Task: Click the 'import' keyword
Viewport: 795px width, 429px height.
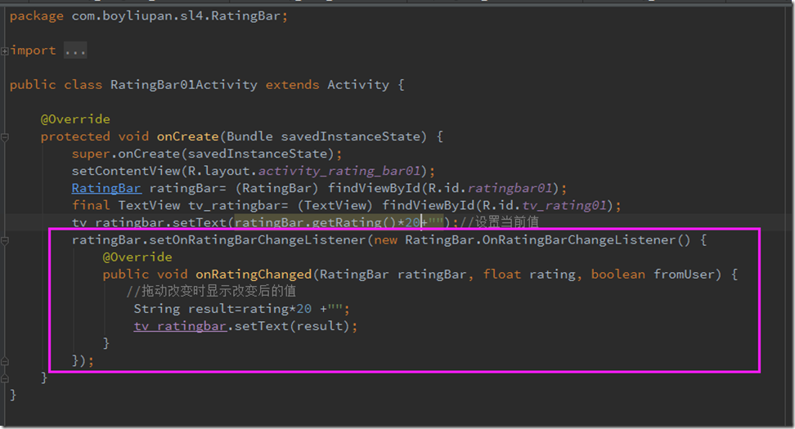Action: pyautogui.click(x=34, y=51)
